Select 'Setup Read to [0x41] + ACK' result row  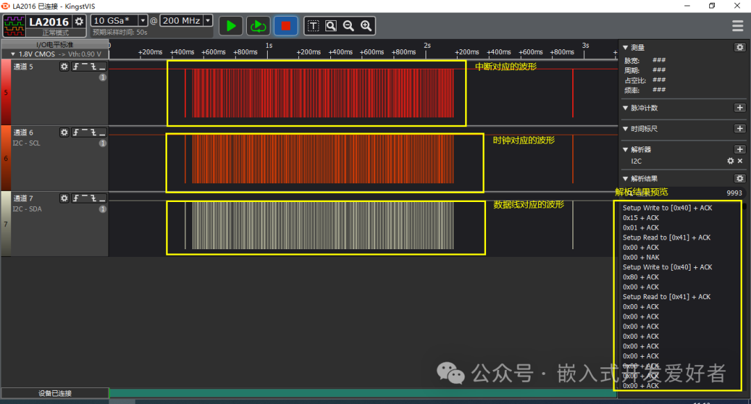pyautogui.click(x=666, y=237)
